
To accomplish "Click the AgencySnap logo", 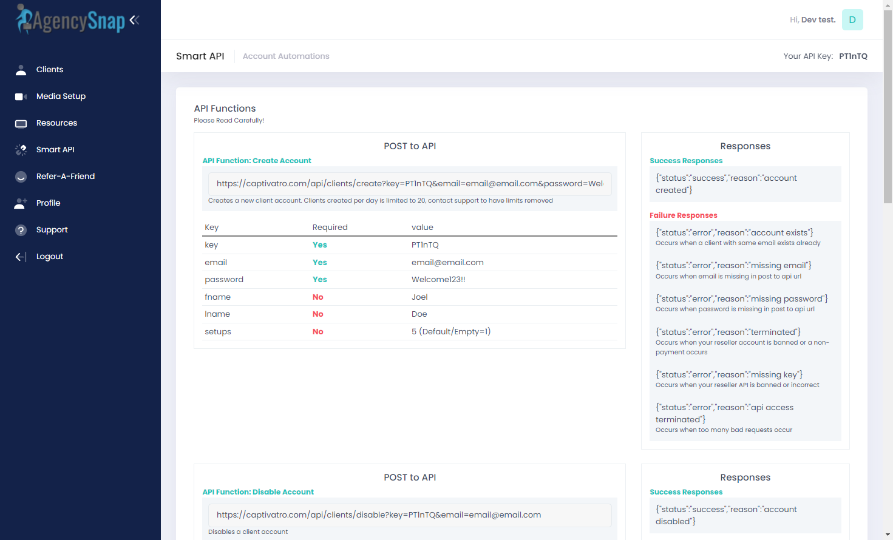I will coord(70,20).
